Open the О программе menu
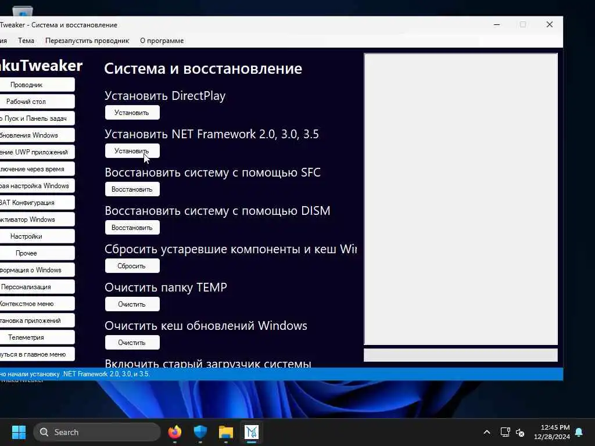 point(162,41)
